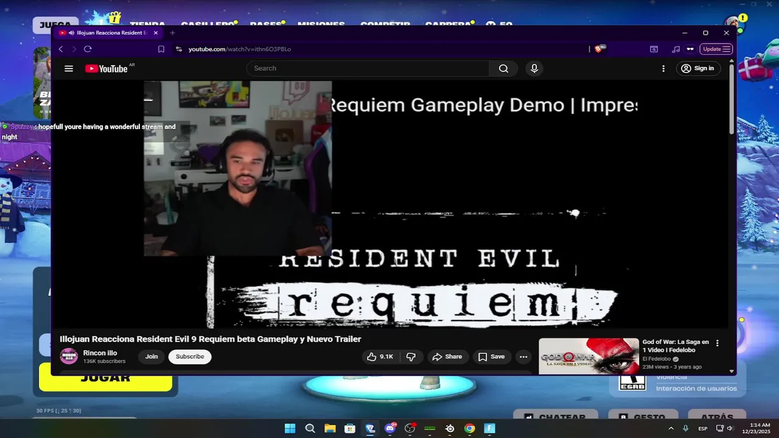Open God of War: La Saga video title

click(676, 346)
